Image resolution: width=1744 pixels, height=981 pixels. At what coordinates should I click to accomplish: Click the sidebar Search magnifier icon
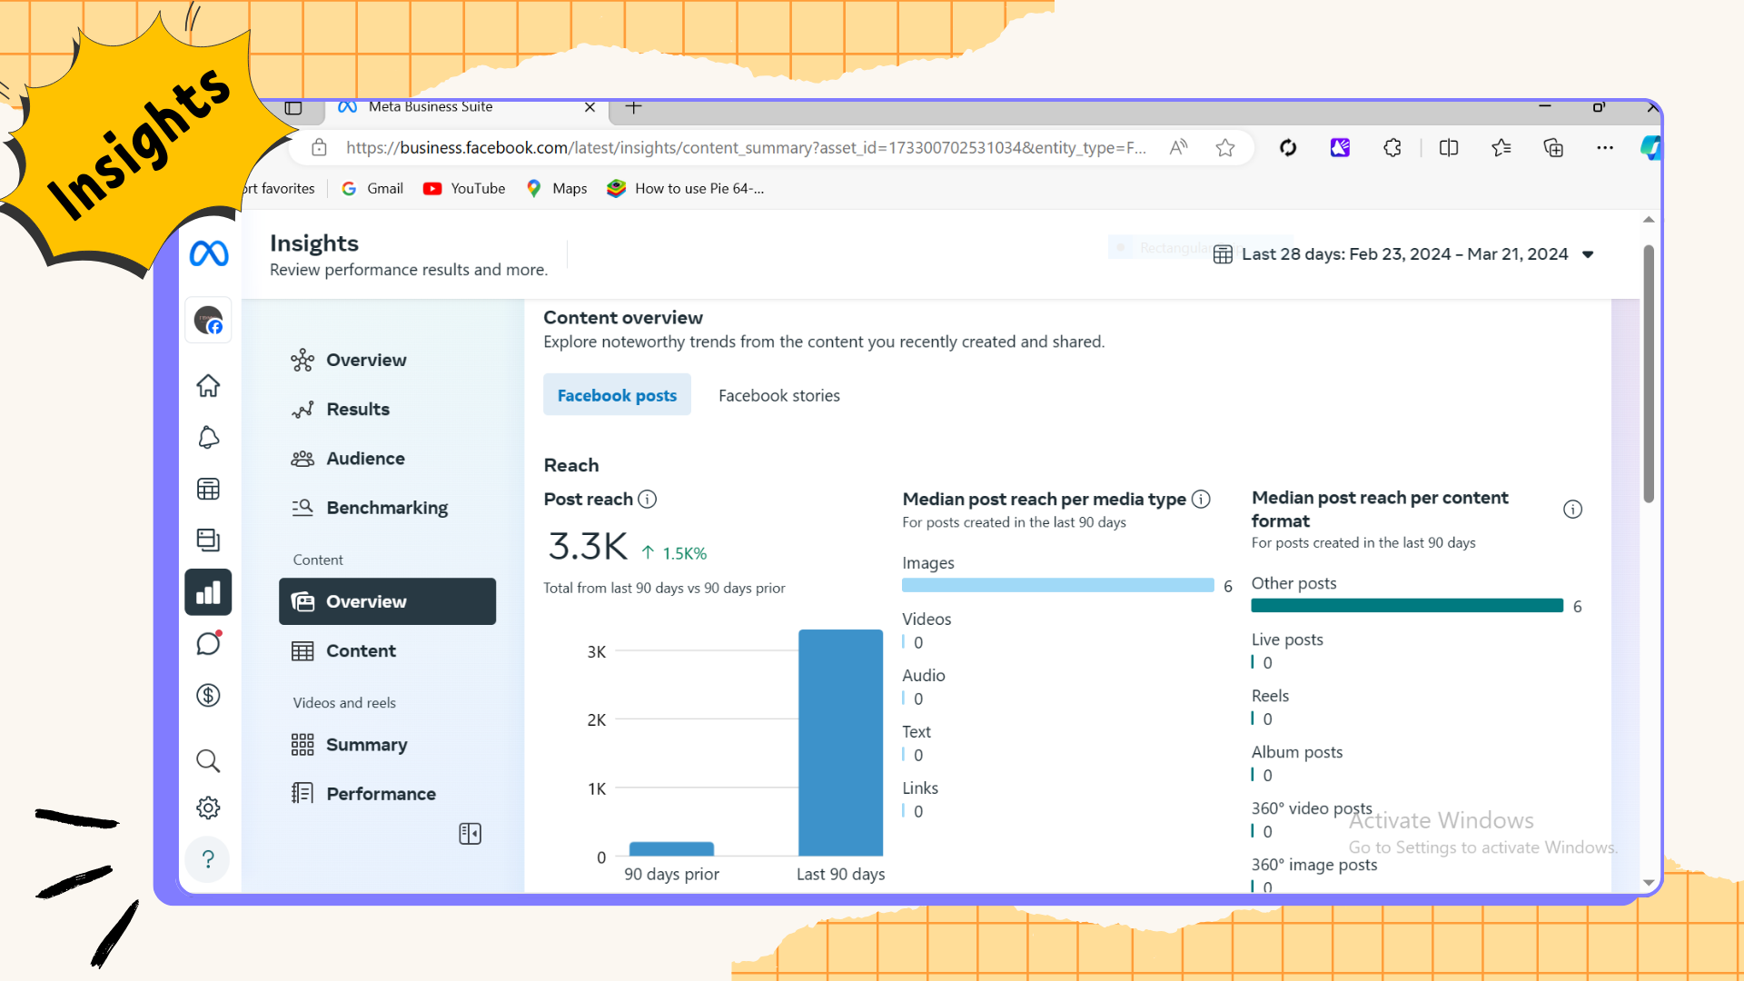coord(208,760)
